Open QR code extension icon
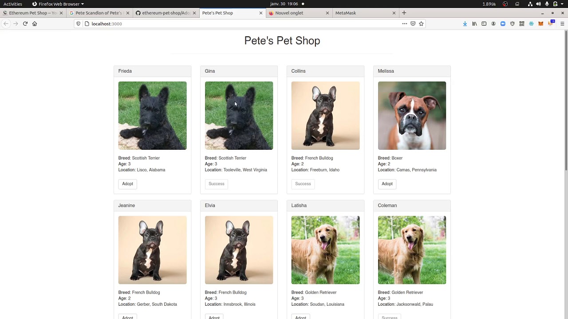 [x=522, y=23]
